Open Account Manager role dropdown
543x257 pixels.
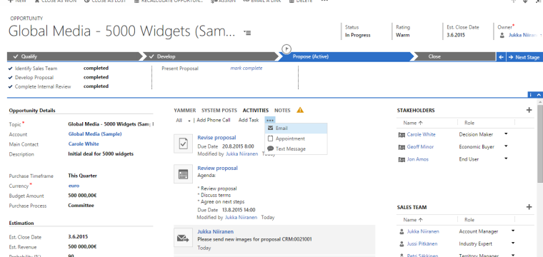point(513,231)
